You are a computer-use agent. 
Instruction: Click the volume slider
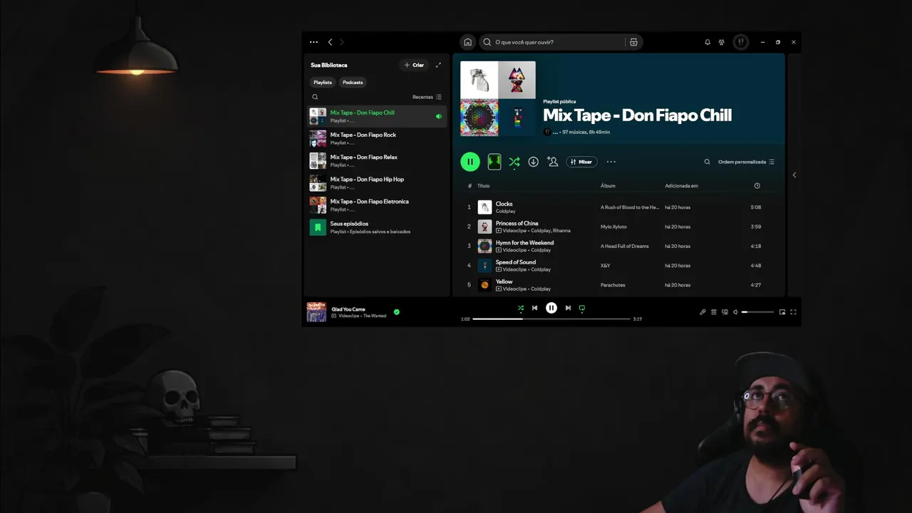pos(757,312)
